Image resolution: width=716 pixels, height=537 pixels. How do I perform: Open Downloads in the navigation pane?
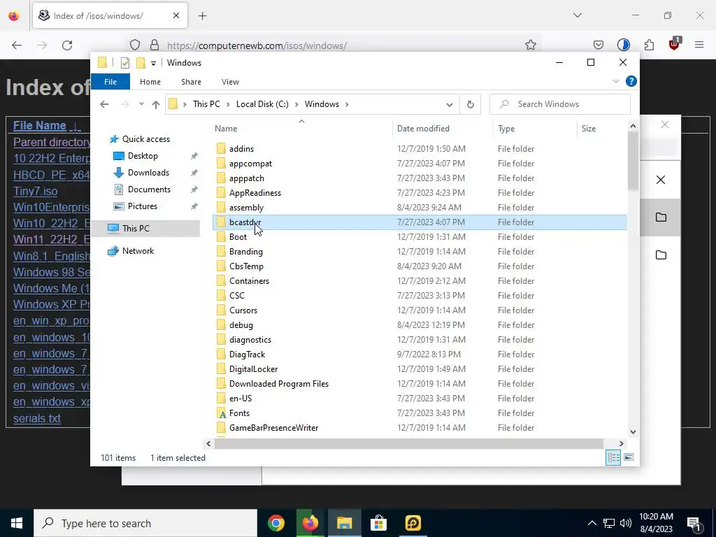pyautogui.click(x=148, y=173)
